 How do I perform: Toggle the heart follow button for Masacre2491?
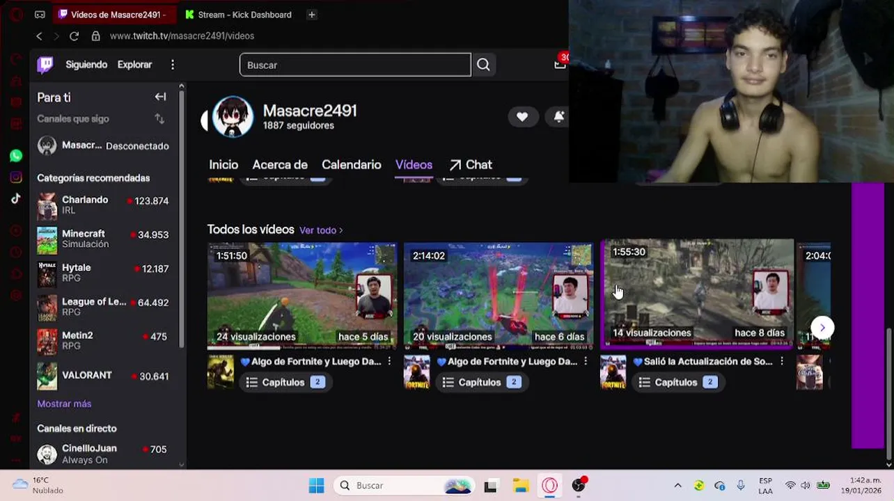[522, 117]
